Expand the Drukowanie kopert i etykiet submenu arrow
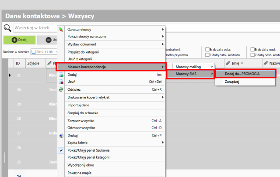This screenshot has height=177, width=280. coord(163,97)
